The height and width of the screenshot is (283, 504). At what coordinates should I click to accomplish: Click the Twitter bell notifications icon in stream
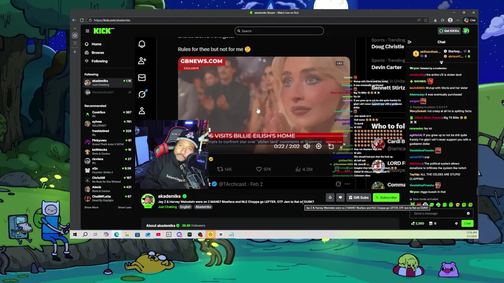(142, 44)
